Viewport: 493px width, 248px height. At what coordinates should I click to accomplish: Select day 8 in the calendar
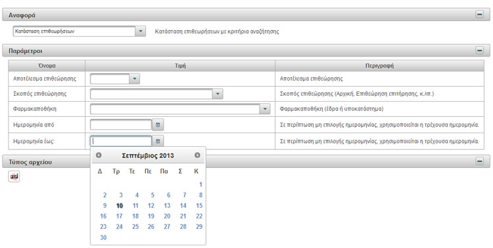click(x=200, y=195)
